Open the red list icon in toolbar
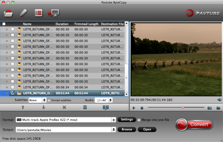This screenshot has height=142, width=223. tap(39, 13)
